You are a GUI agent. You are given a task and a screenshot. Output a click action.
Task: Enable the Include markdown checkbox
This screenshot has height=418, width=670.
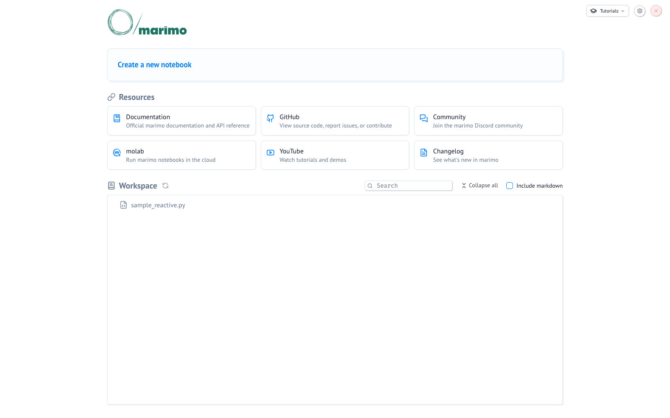510,186
